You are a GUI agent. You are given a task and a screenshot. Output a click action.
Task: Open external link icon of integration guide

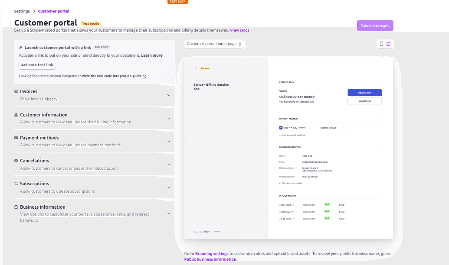click(144, 76)
